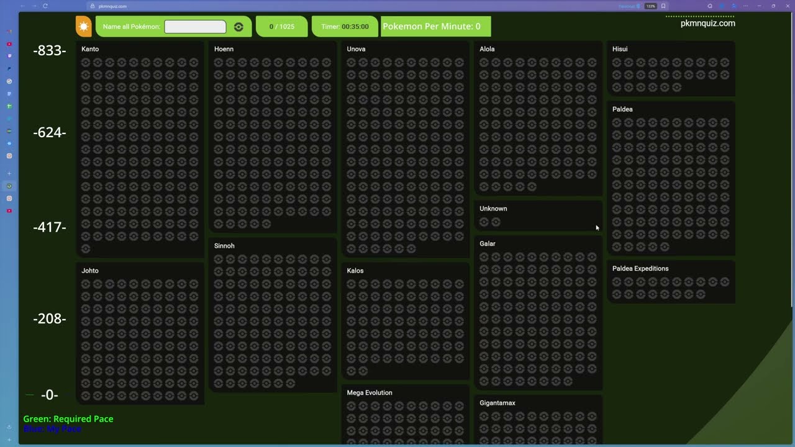Click the 0 / 1025 score counter
This screenshot has height=447, width=795.
(x=282, y=27)
